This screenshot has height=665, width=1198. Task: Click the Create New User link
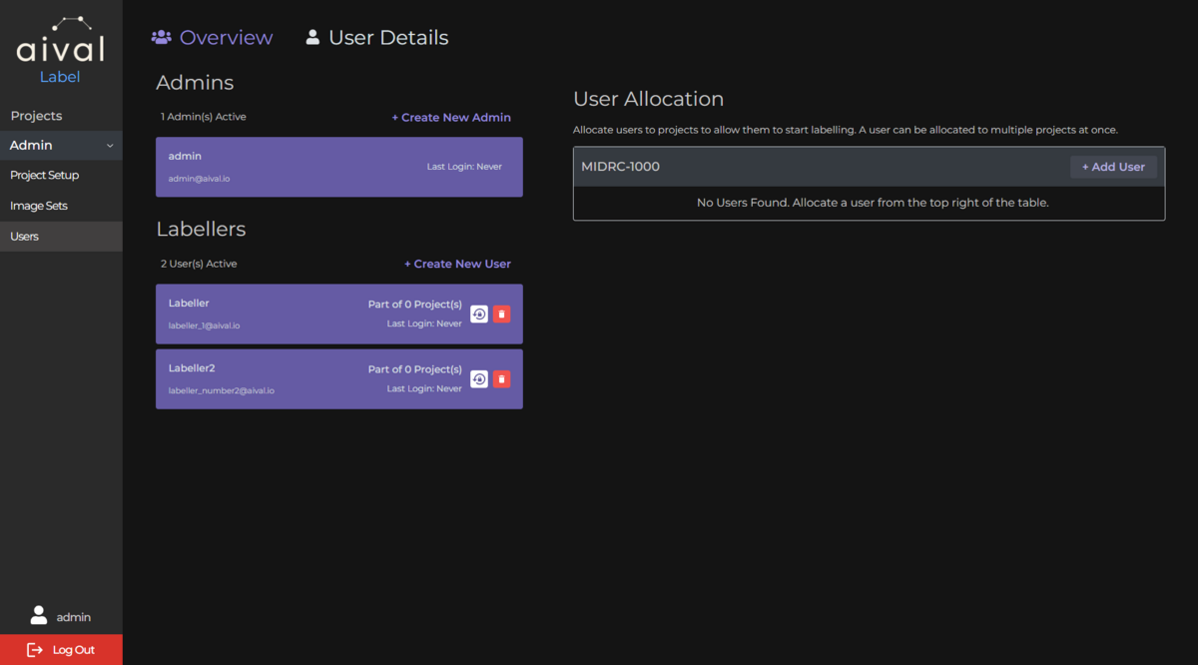click(x=457, y=265)
